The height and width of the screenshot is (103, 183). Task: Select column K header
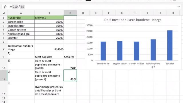173,13
